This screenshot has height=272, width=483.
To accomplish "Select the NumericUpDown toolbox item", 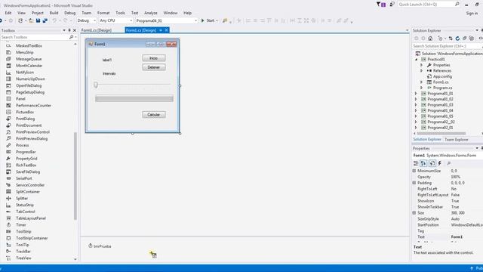I will pyautogui.click(x=30, y=79).
